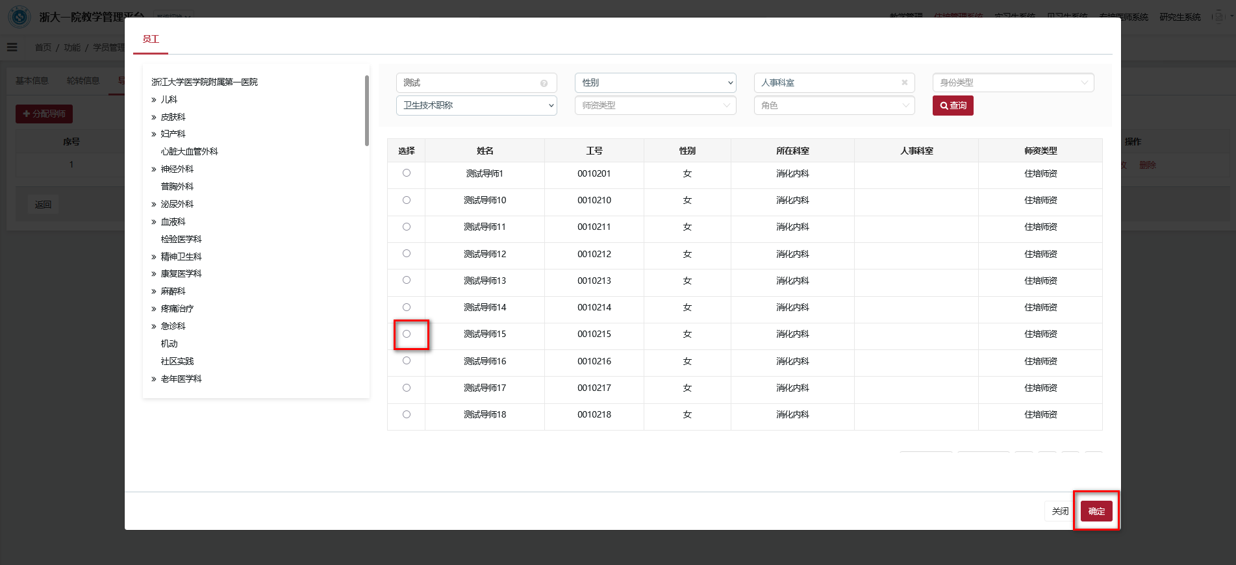This screenshot has width=1236, height=565.
Task: Select 普胸外科 in department tree
Action: click(x=177, y=186)
